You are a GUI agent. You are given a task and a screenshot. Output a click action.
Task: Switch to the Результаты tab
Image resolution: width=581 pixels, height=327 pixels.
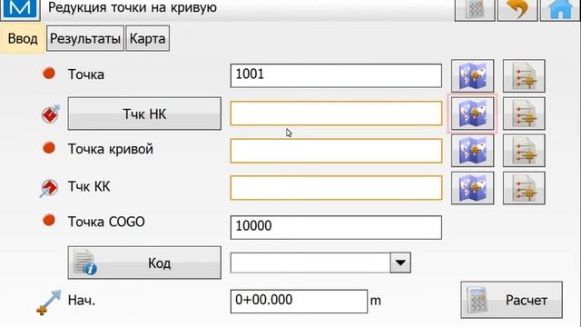click(85, 38)
